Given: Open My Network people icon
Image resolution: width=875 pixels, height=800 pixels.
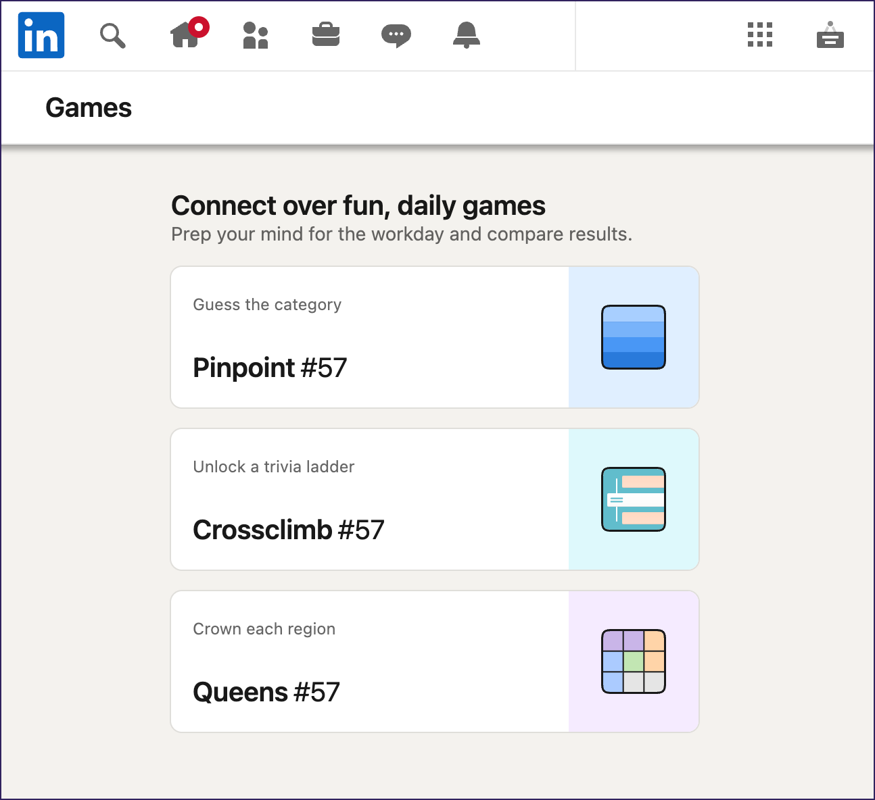Looking at the screenshot, I should (x=256, y=35).
